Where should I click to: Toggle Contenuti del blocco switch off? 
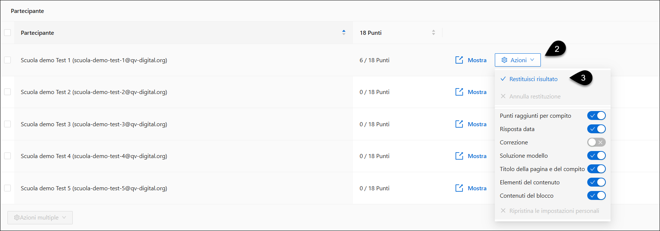(x=596, y=196)
